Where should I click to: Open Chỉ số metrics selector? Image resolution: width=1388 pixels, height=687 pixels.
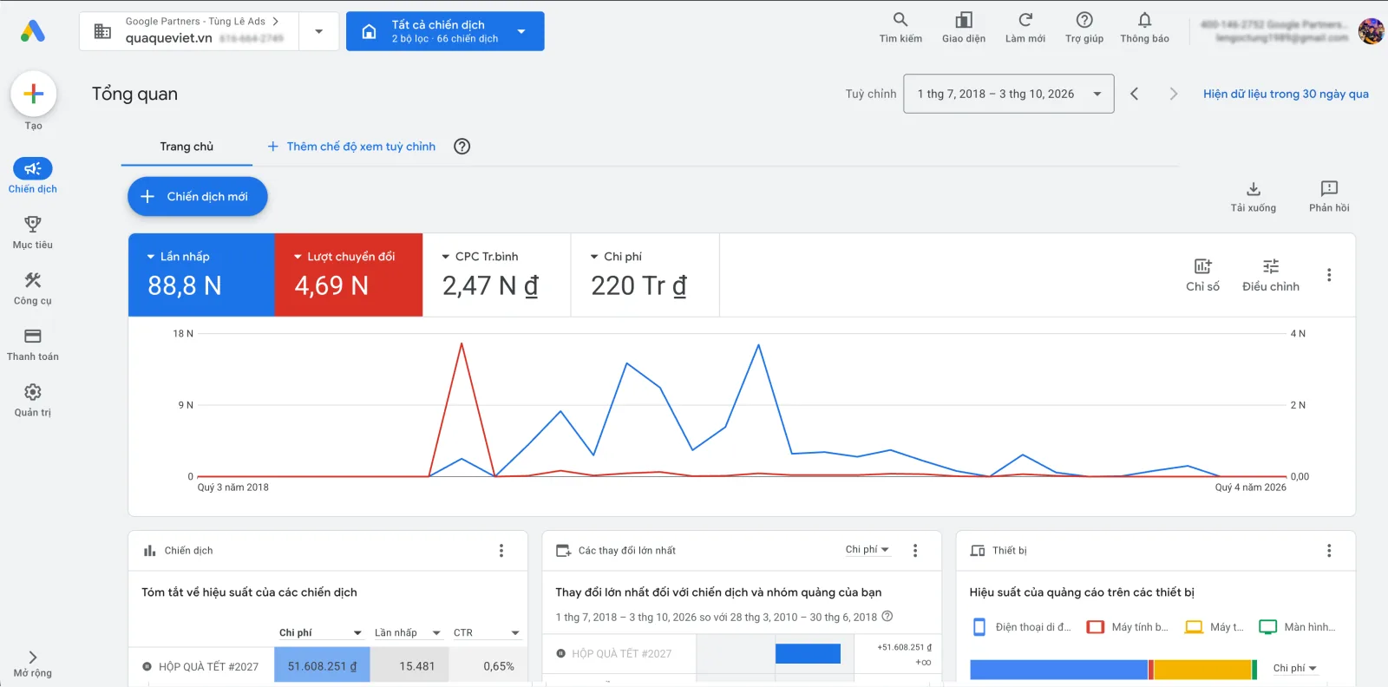(x=1202, y=275)
